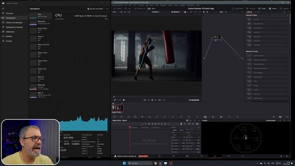The width and height of the screenshot is (295, 166).
Task: Select Faster quality for Magic Mask
Action: pyautogui.click(x=175, y=130)
